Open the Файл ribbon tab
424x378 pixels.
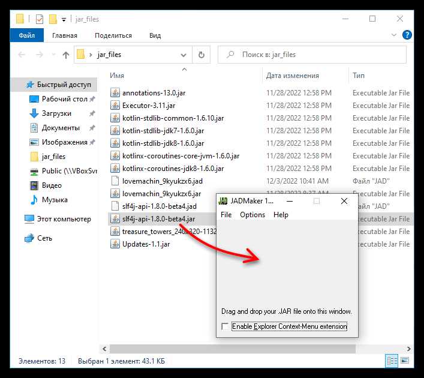pos(27,35)
